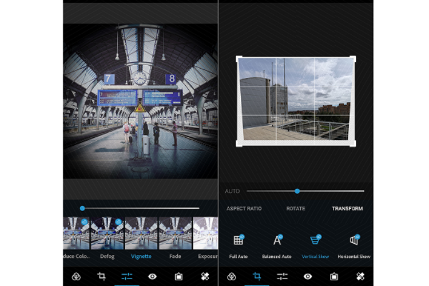Select the Vertical Skew icon
The image size is (429, 286).
pyautogui.click(x=315, y=241)
